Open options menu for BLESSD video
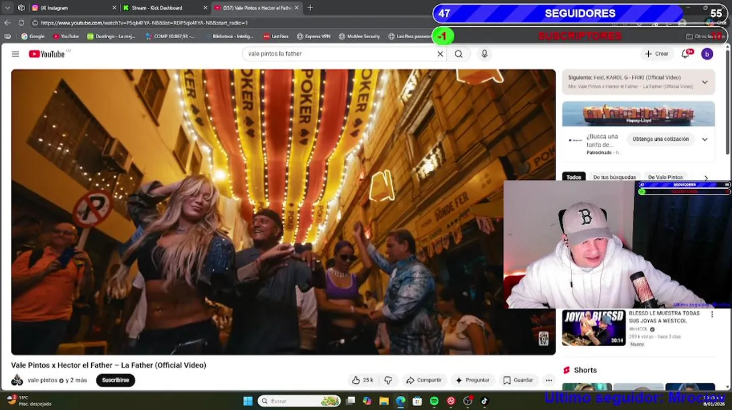 click(711, 314)
